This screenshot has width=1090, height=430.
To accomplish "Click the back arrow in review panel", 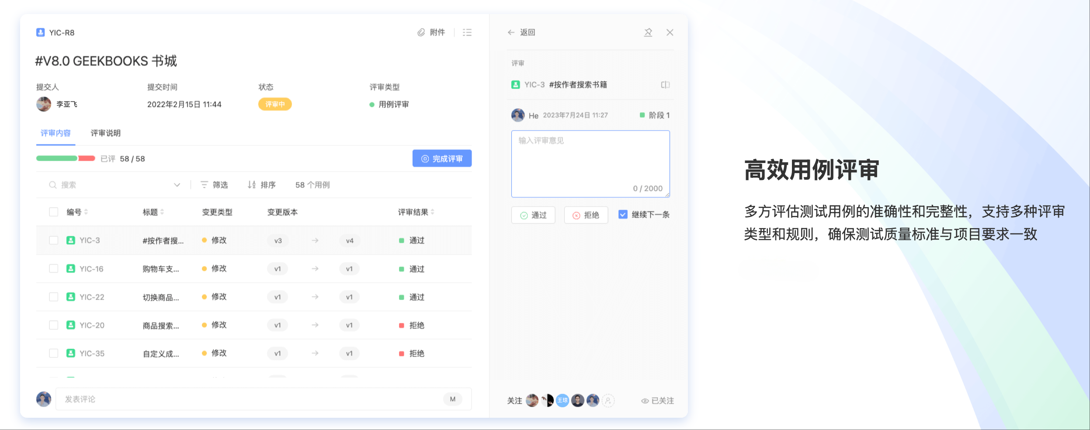I will 511,32.
